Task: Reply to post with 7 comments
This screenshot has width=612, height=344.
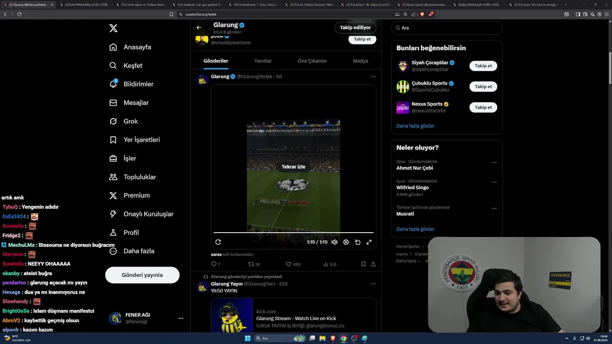Action: coord(216,264)
